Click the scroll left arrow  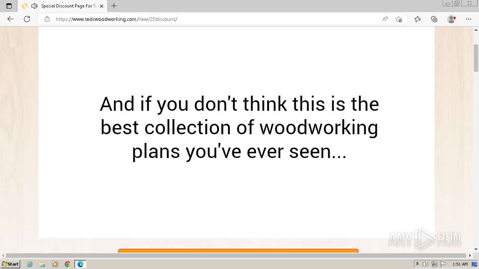[x=3, y=256]
